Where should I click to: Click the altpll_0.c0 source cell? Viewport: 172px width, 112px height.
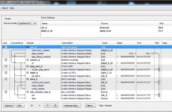pyautogui.click(x=105, y=31)
